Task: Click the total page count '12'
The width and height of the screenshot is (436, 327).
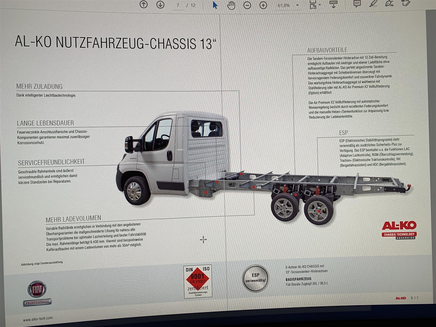Action: pyautogui.click(x=193, y=5)
